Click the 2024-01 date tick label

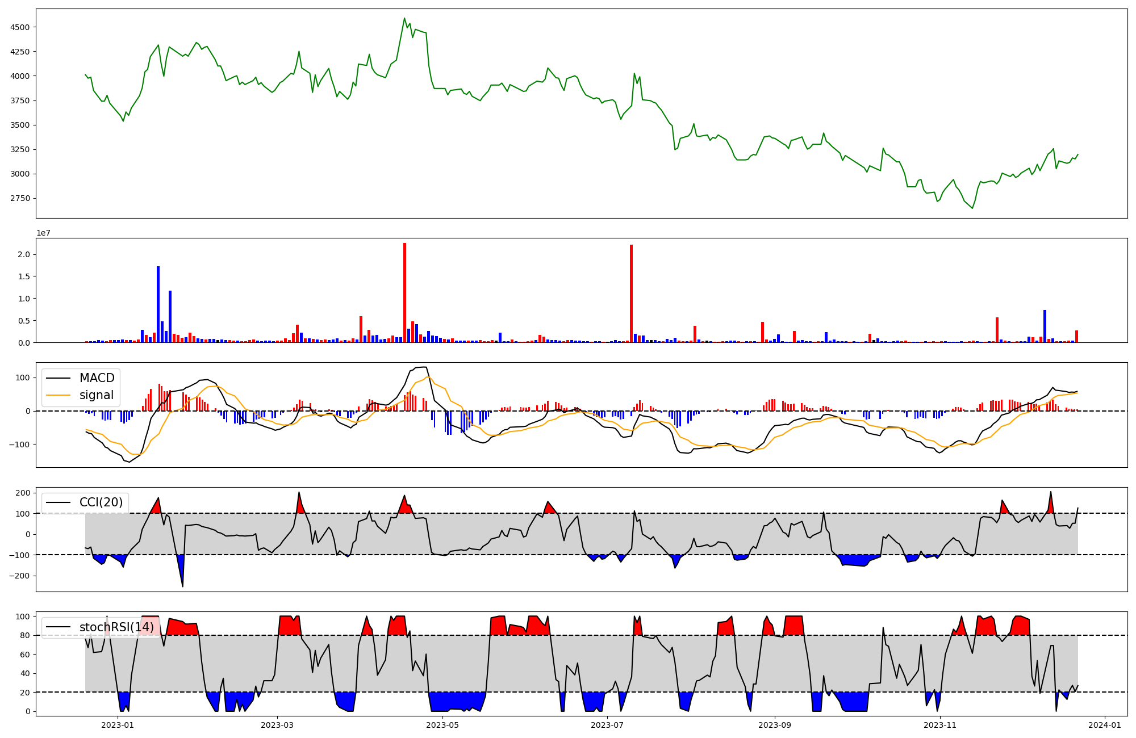pos(1105,725)
